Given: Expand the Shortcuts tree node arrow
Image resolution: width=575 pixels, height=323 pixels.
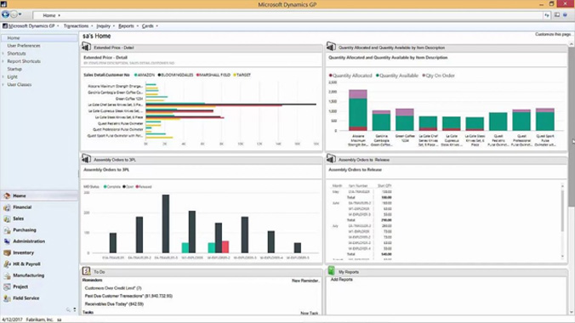Looking at the screenshot, I should (x=3, y=54).
